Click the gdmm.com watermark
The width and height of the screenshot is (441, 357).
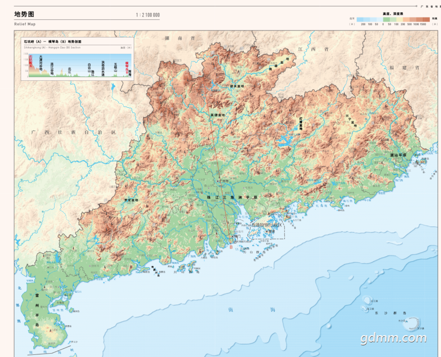point(394,338)
